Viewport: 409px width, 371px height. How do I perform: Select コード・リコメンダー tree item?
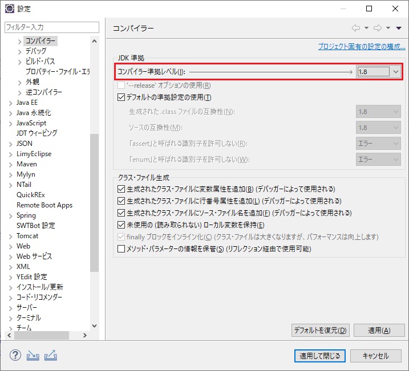tap(39, 297)
